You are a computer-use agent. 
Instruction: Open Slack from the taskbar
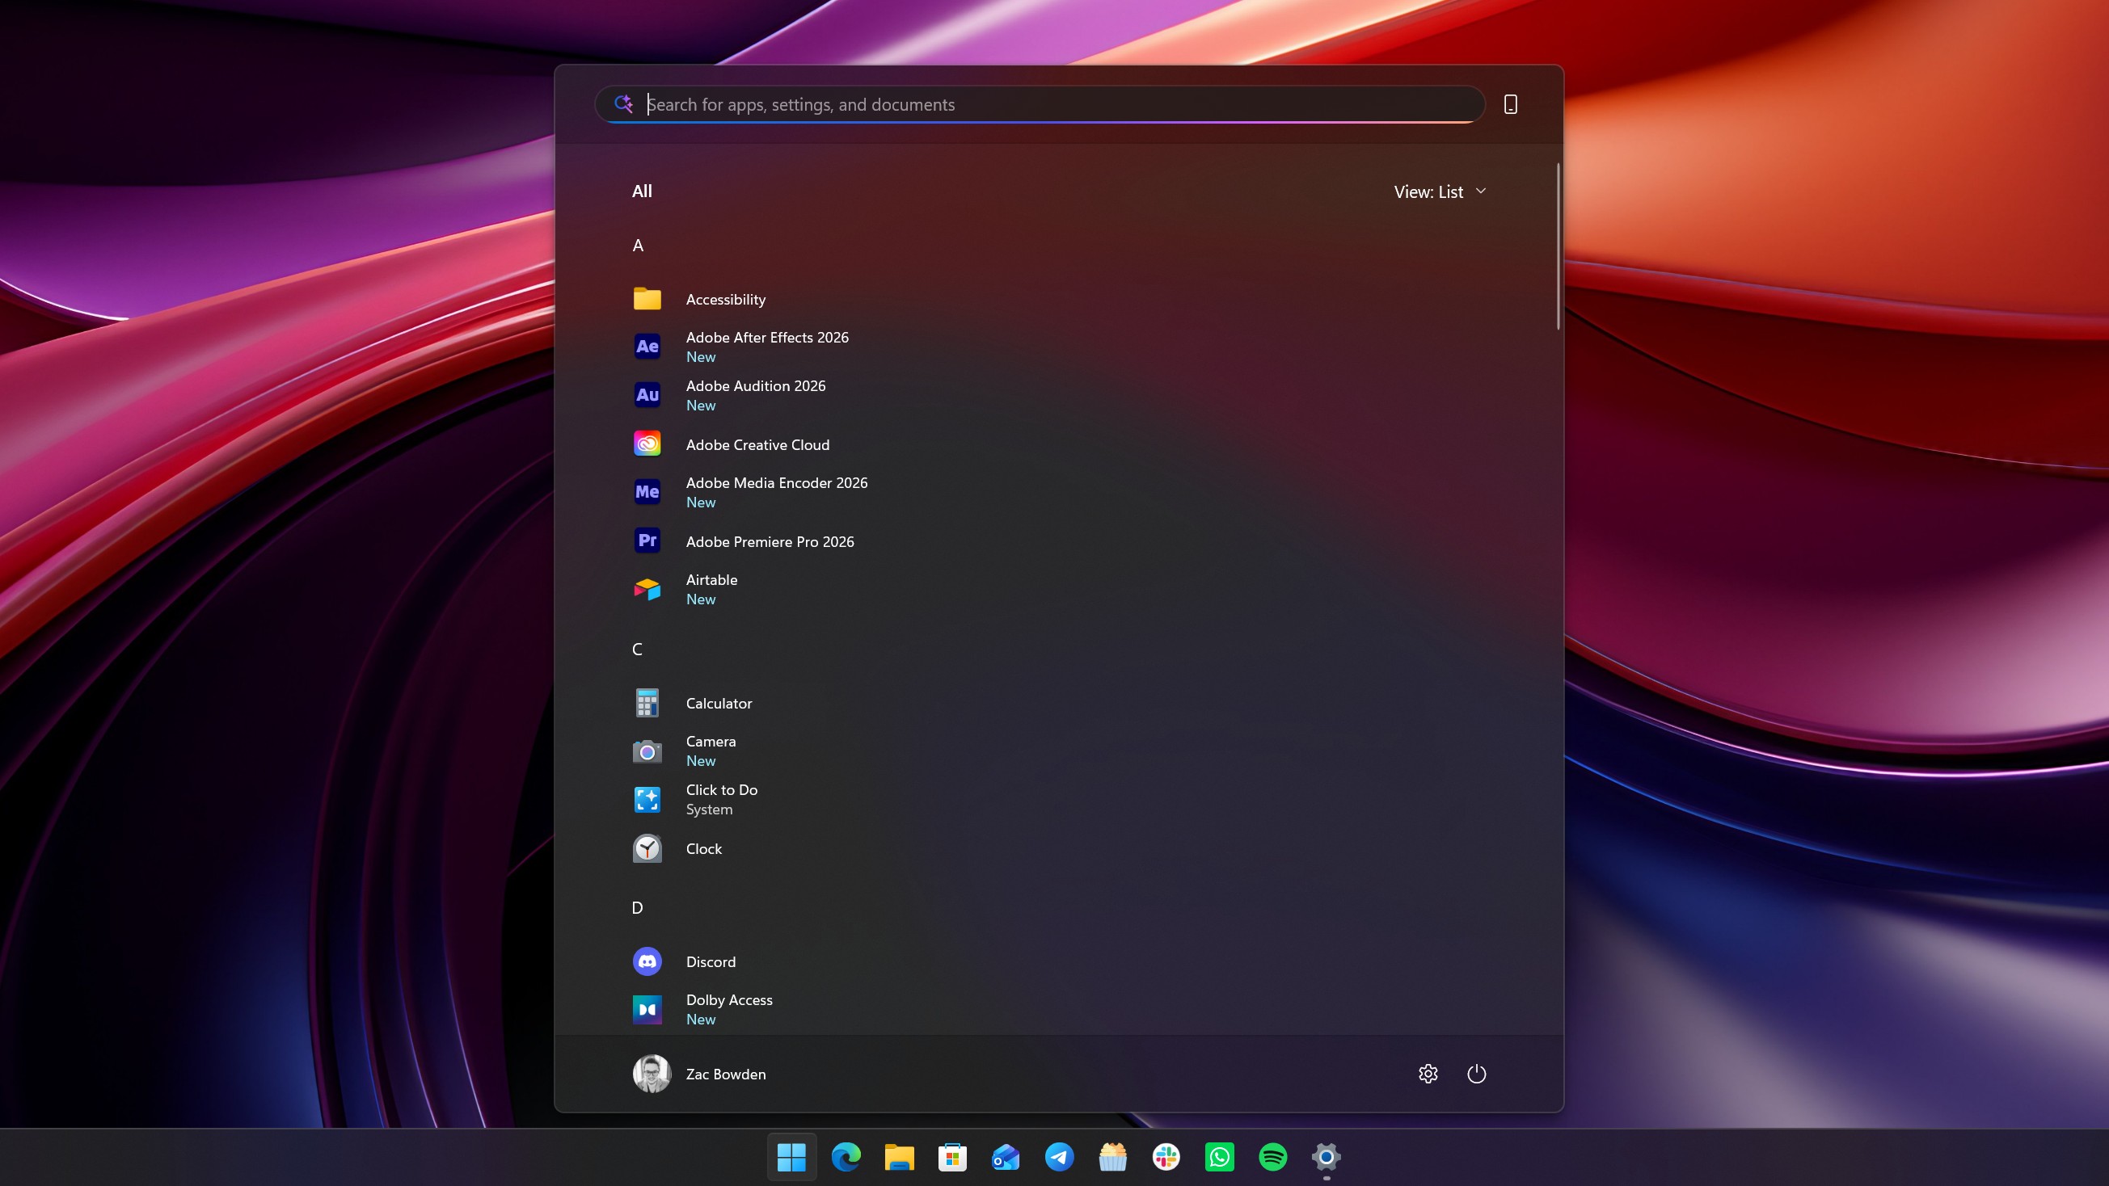(1166, 1157)
